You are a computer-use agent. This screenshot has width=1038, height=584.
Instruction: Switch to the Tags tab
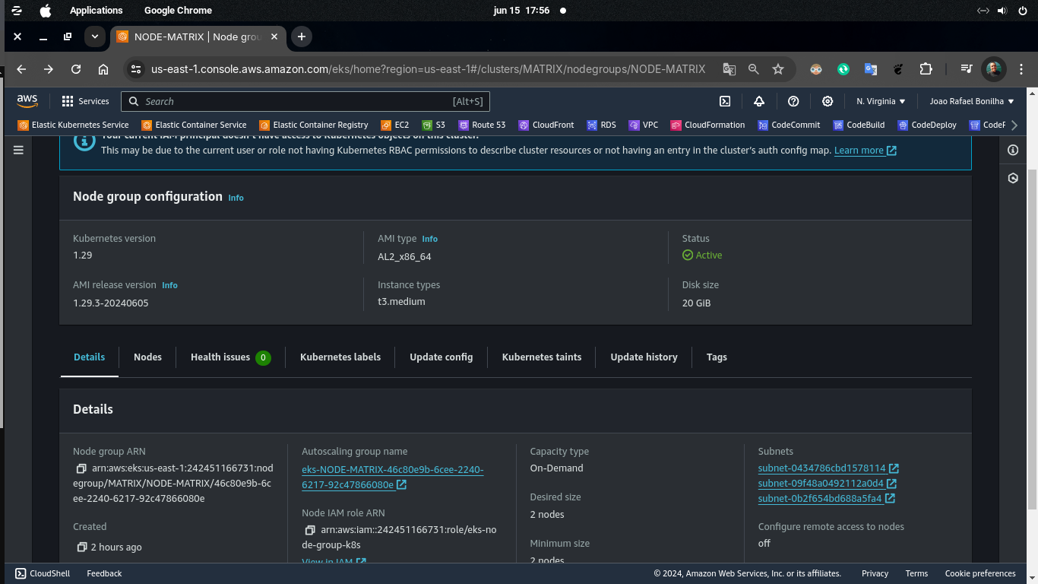click(x=717, y=357)
